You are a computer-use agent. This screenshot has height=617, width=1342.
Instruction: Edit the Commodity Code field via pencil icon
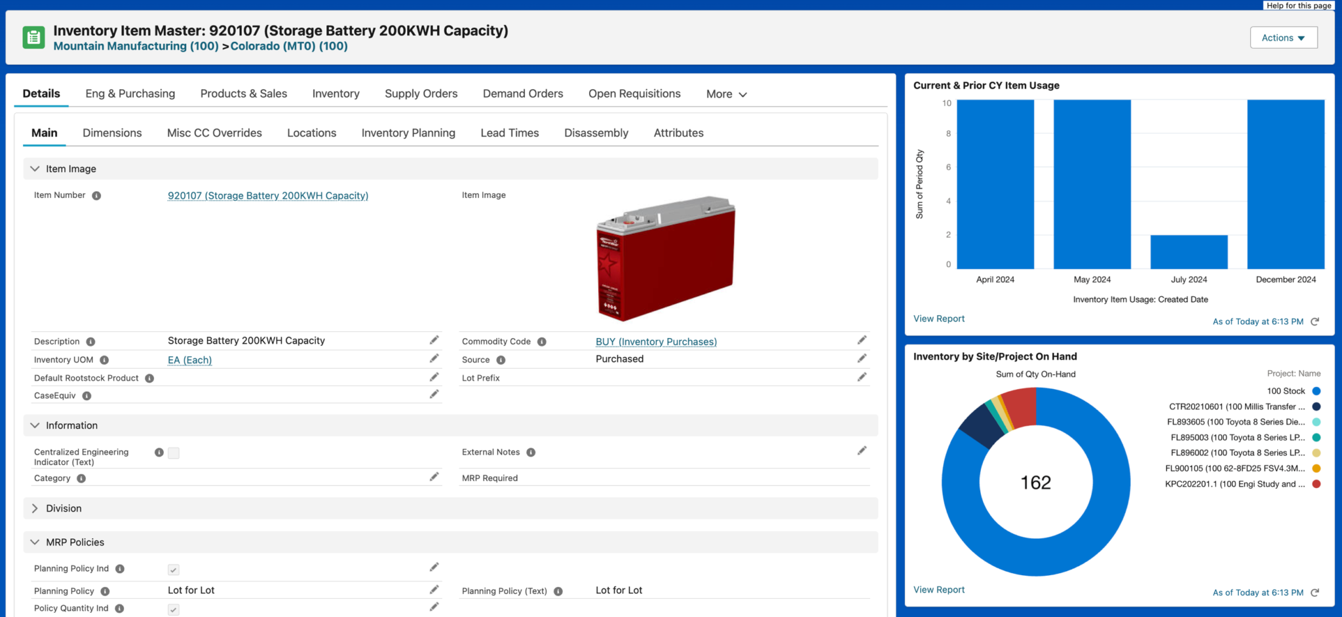coord(862,340)
